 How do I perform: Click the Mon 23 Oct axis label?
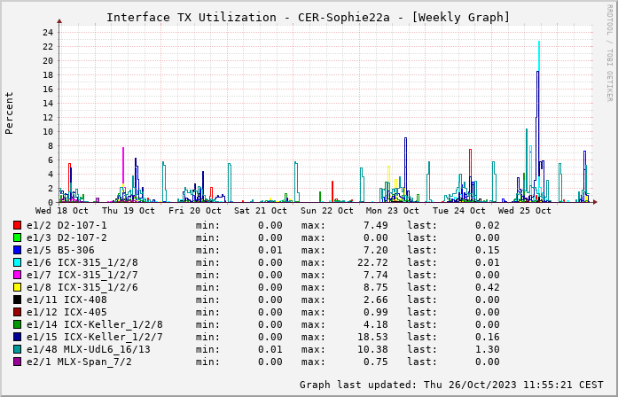[393, 211]
